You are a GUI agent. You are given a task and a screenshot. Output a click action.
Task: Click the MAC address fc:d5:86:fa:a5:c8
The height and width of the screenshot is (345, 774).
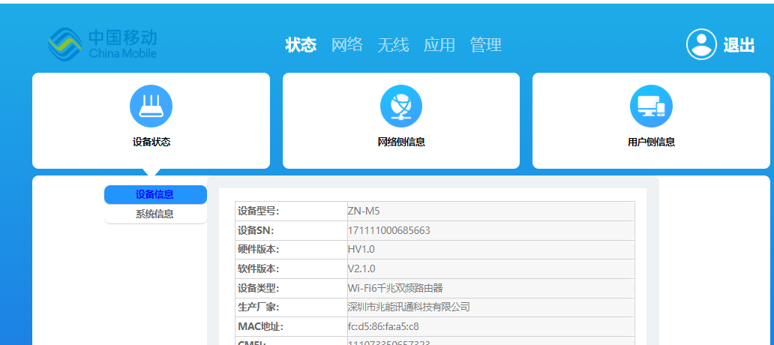click(383, 327)
